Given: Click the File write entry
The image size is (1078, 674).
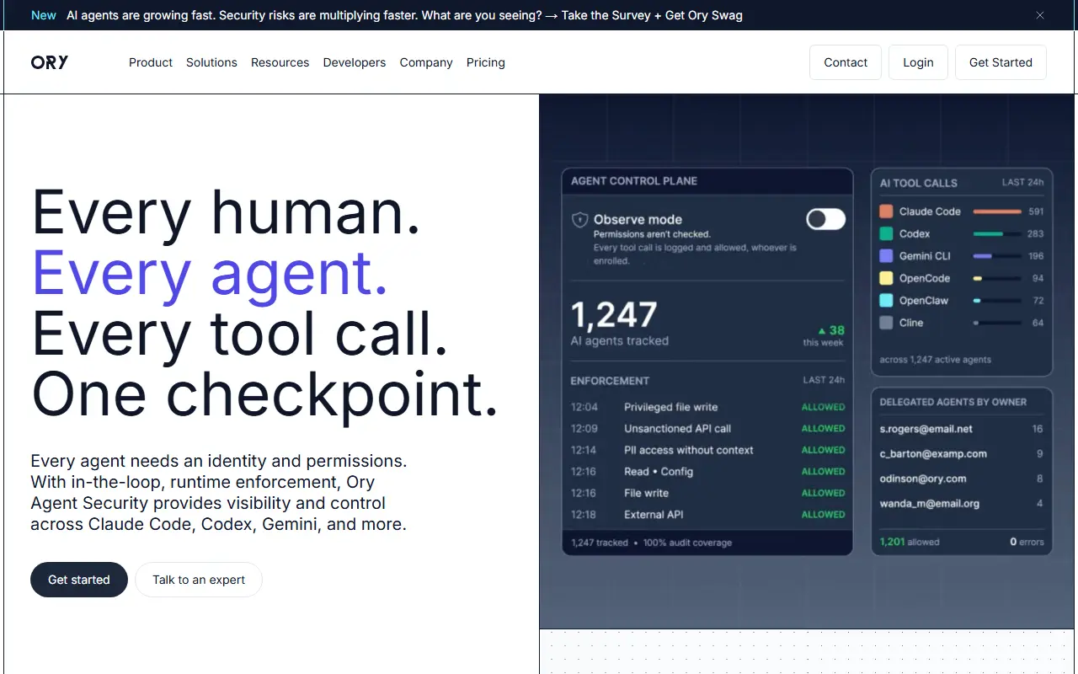Looking at the screenshot, I should tap(646, 493).
